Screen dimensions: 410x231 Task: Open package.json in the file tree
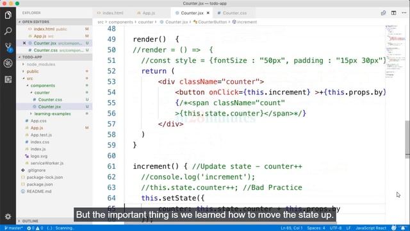[x=40, y=184]
